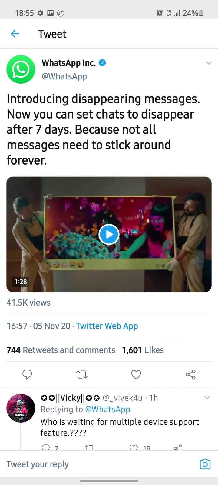View the 1,601 Likes list
The height and width of the screenshot is (485, 218).
[143, 350]
